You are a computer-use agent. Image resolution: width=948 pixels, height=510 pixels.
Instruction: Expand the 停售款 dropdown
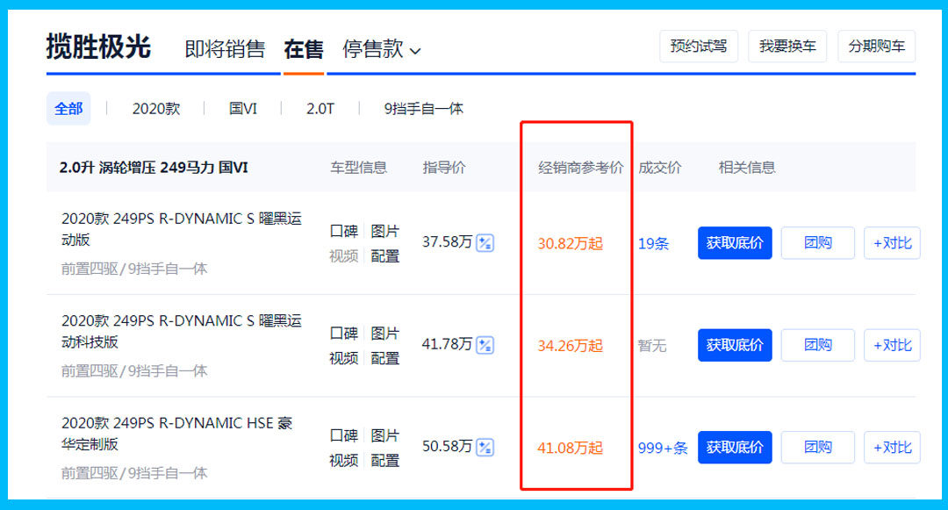382,49
